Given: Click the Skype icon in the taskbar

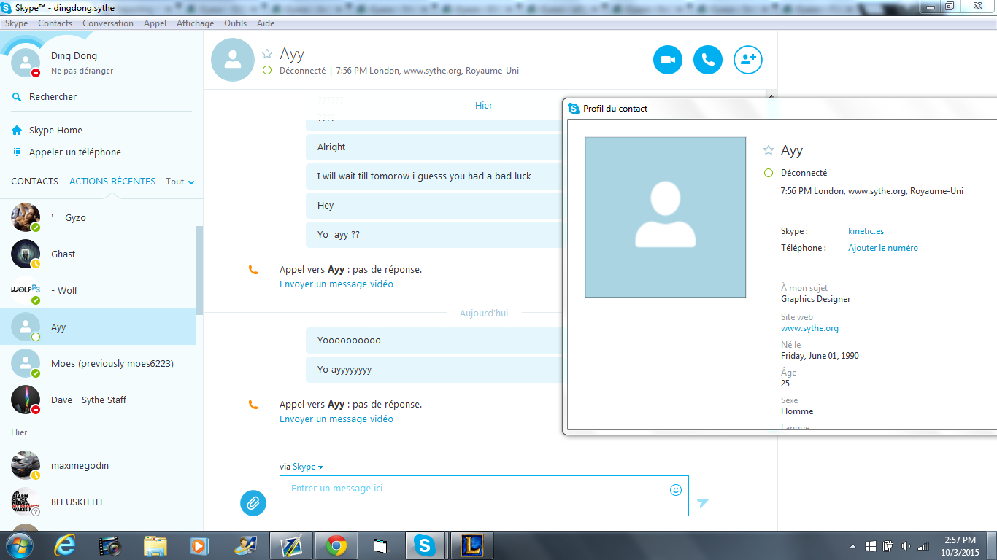Looking at the screenshot, I should [x=424, y=545].
